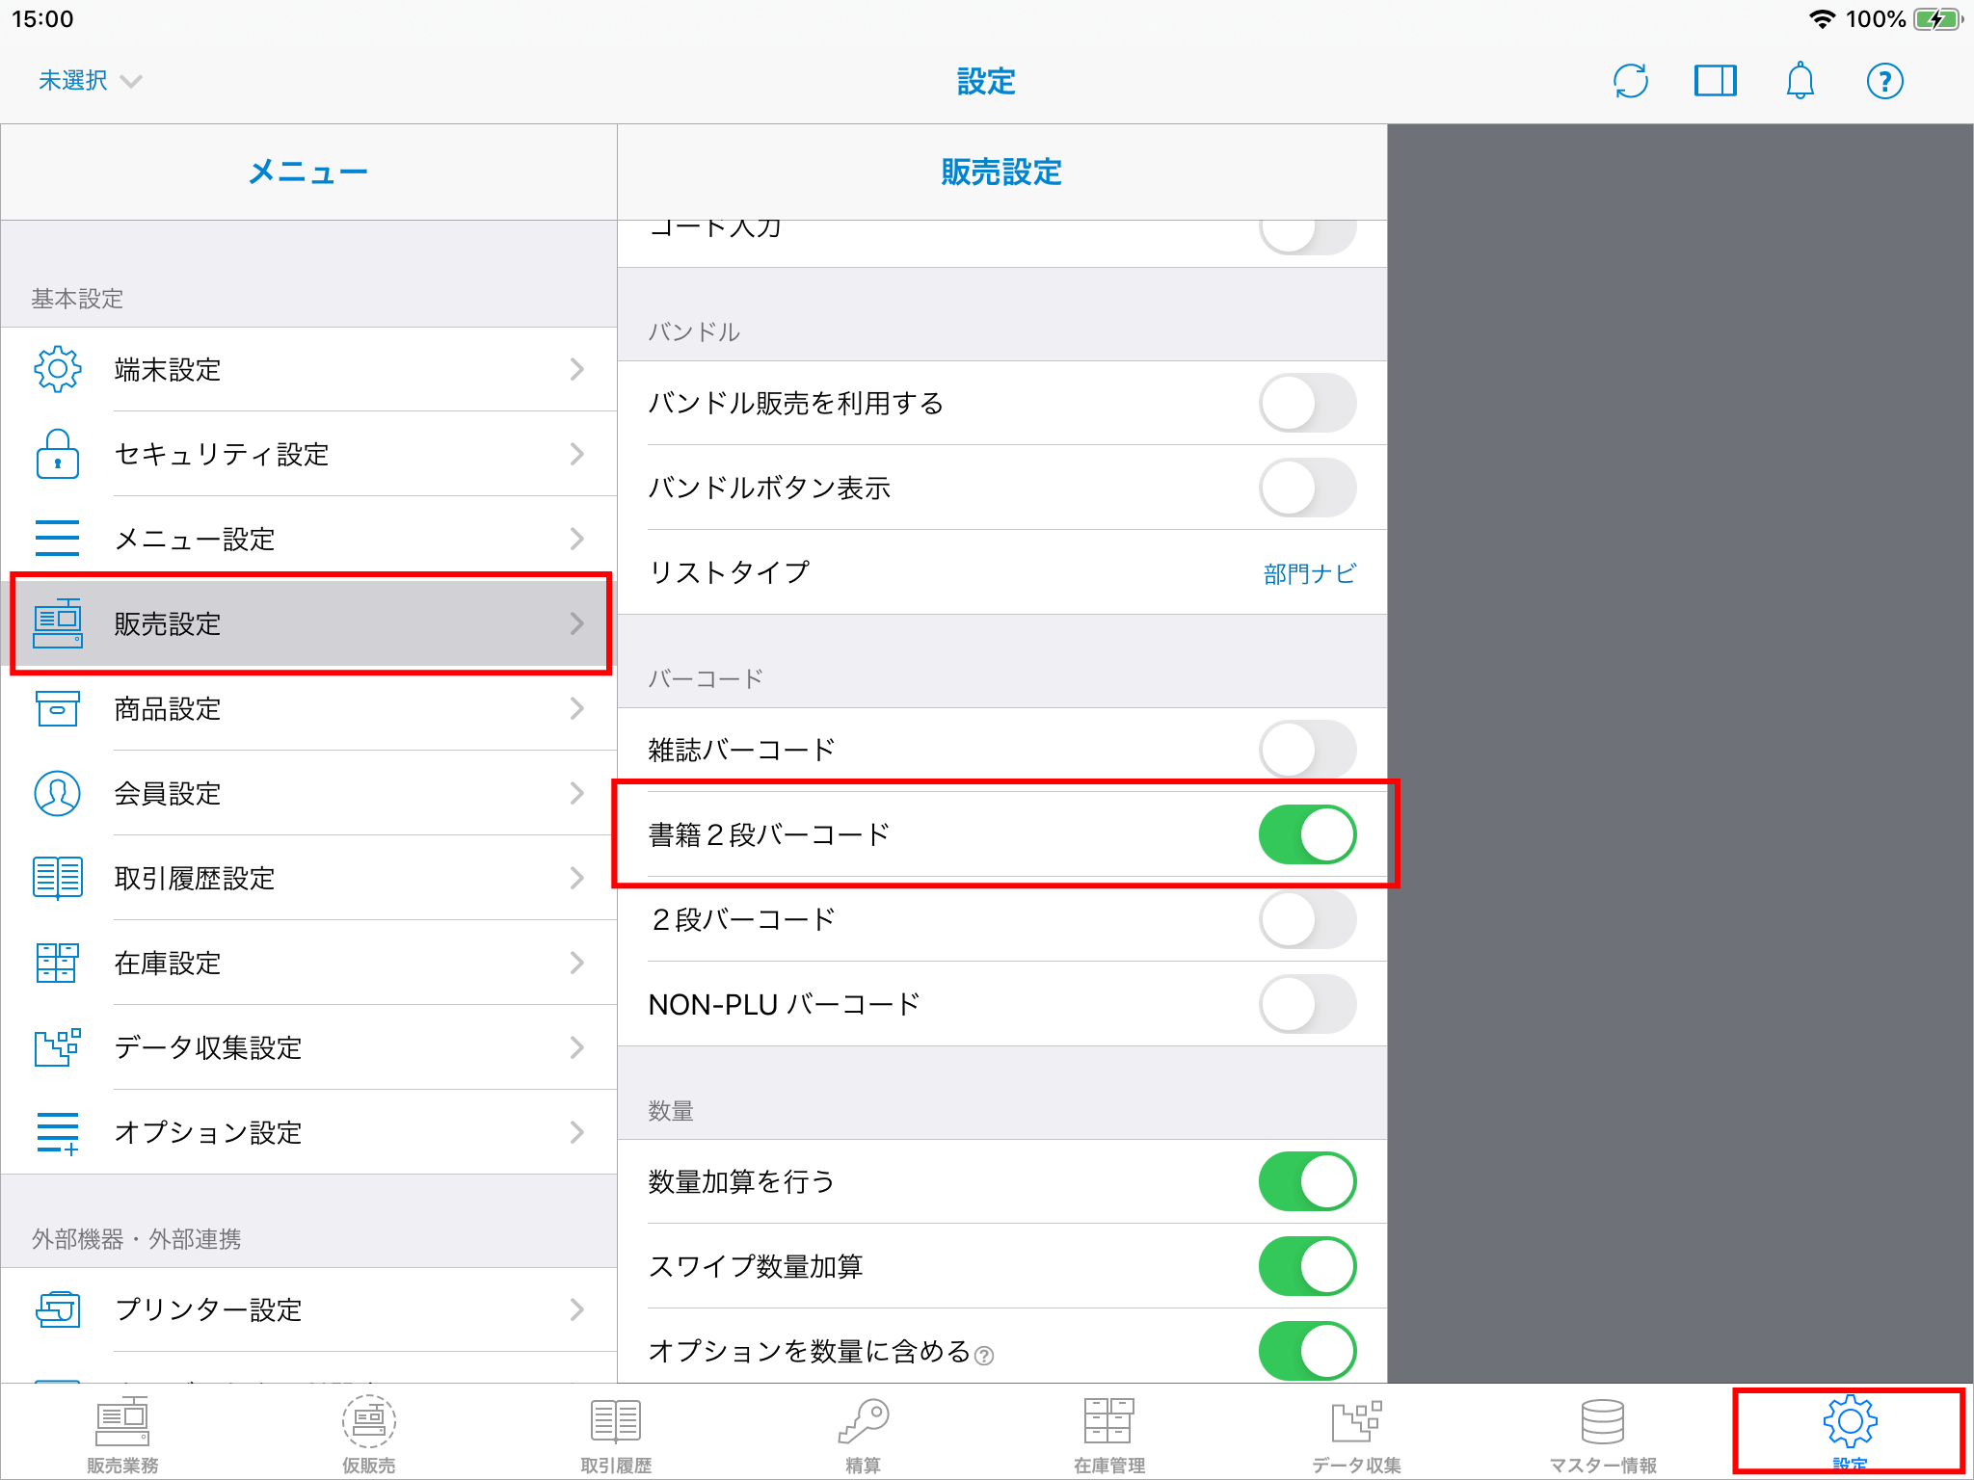Turn off 書籍２段バーコード switch
This screenshot has width=1974, height=1480.
pos(1308,834)
